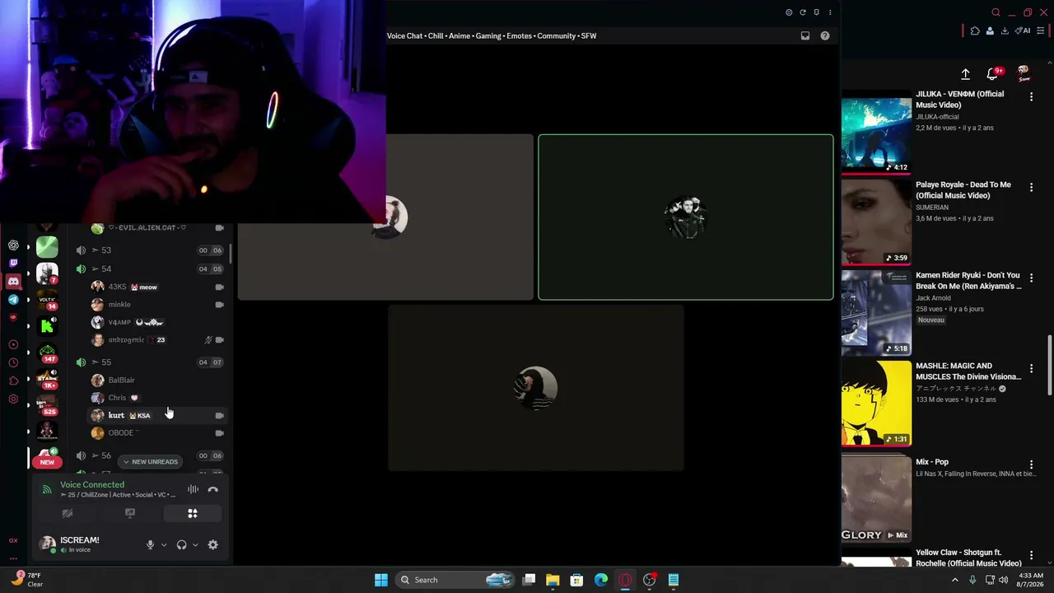Open voice noise suppression settings
The height and width of the screenshot is (593, 1054).
[x=193, y=489]
